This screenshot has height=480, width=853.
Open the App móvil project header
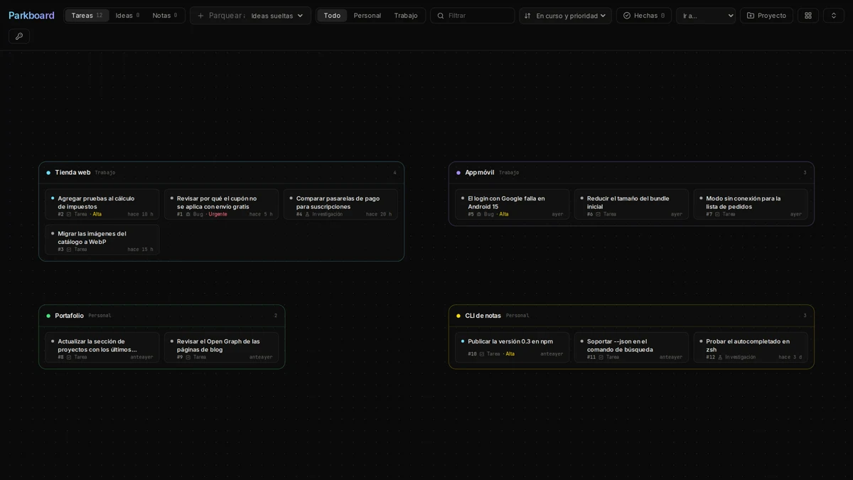point(631,173)
